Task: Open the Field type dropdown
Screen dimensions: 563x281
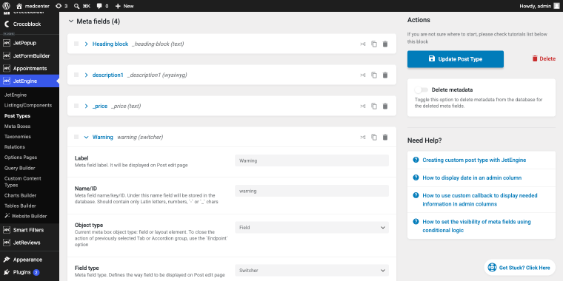Action: coord(312,270)
